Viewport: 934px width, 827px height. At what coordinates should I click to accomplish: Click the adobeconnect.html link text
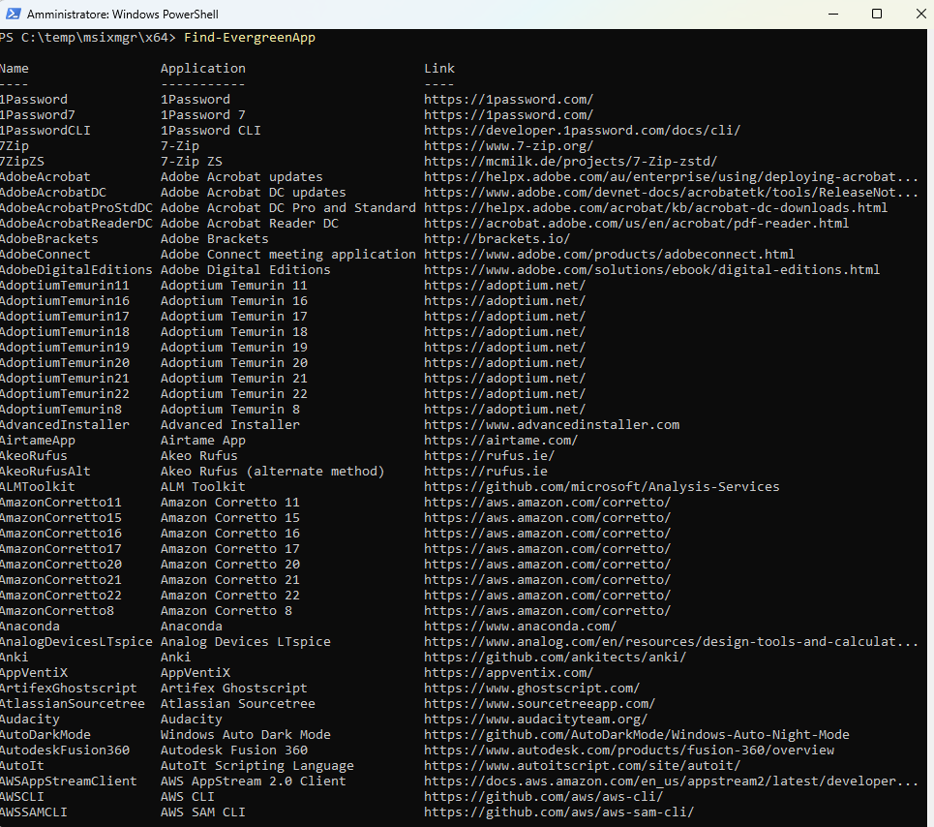point(610,255)
